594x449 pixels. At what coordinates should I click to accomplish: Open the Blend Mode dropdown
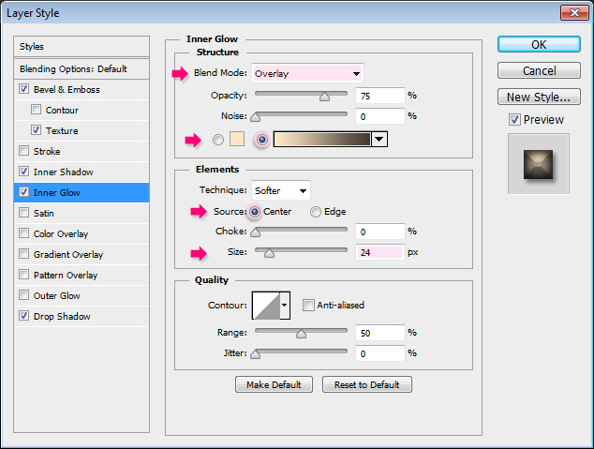click(x=307, y=73)
